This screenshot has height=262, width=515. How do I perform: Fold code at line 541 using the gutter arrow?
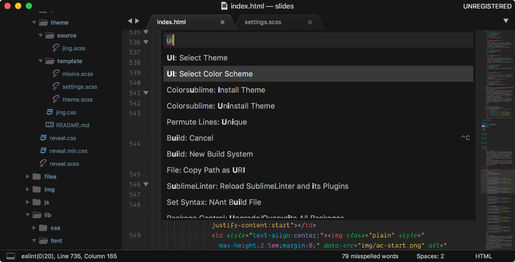click(x=146, y=93)
